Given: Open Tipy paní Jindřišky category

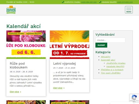Looking at the screenshot, I should coord(111,73).
